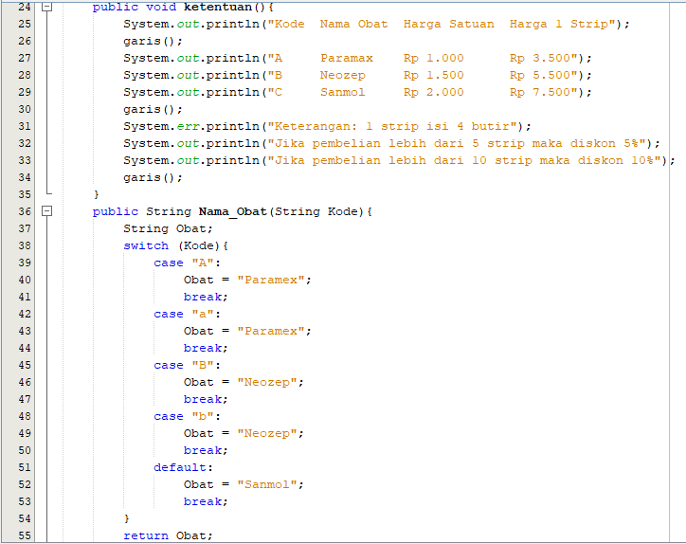This screenshot has height=544, width=686.
Task: Click the garis(); call on line 34
Action: click(153, 177)
